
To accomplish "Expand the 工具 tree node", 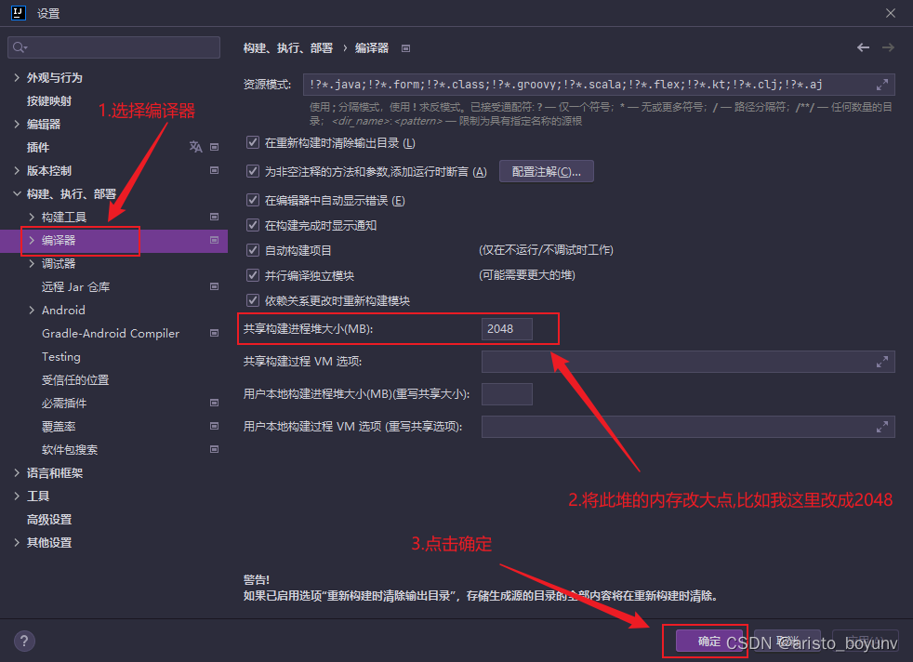I will [x=17, y=496].
